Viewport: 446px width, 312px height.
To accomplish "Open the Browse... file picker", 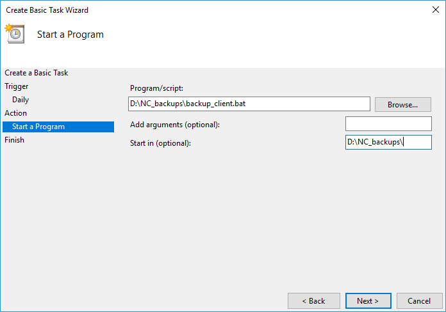I will point(403,105).
